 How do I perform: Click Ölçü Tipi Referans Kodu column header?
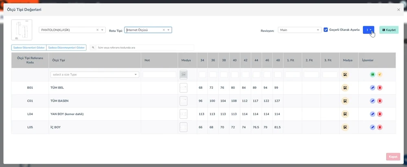30,60
